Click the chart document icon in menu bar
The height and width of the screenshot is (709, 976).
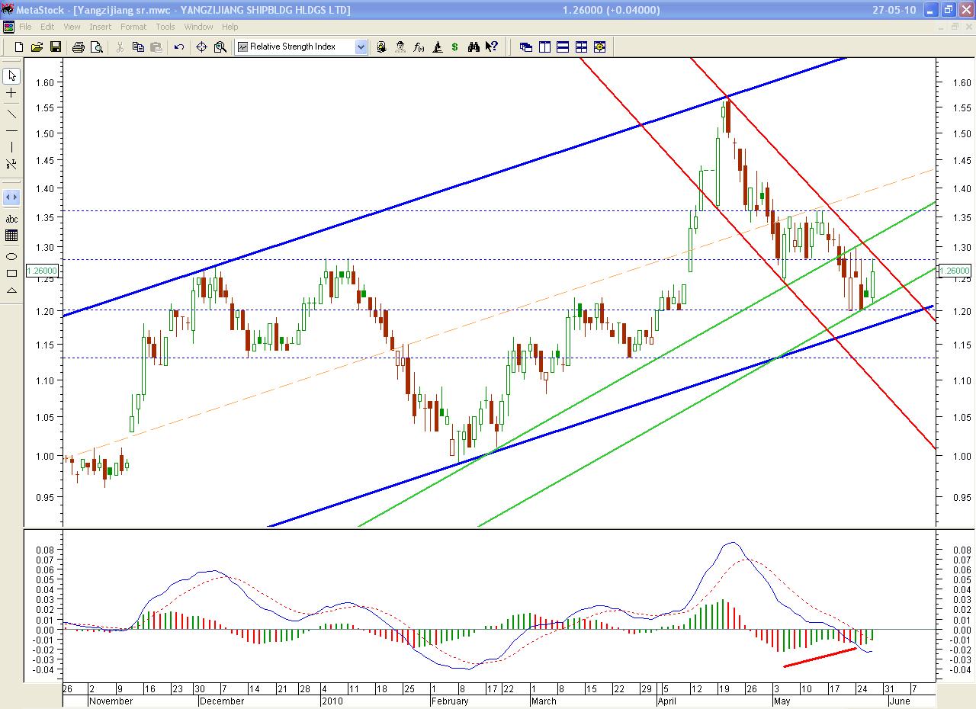(x=8, y=27)
